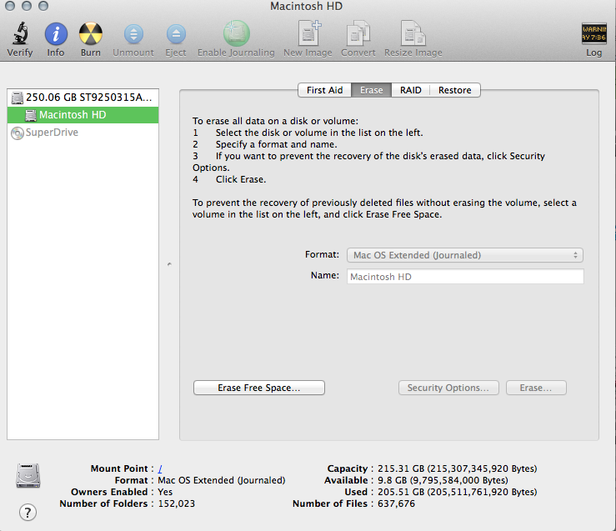Click the sidebar splitter handle
The height and width of the screenshot is (531, 616).
169,264
